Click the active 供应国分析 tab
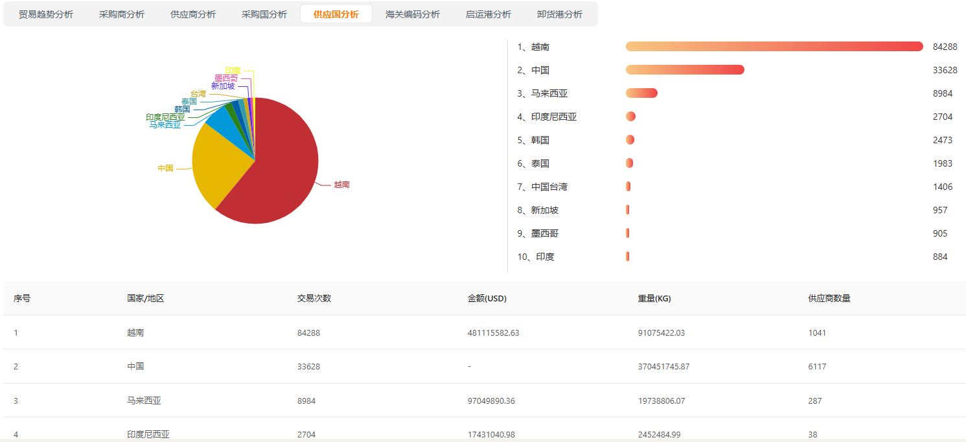Viewport: 966px width, 442px height. [336, 14]
